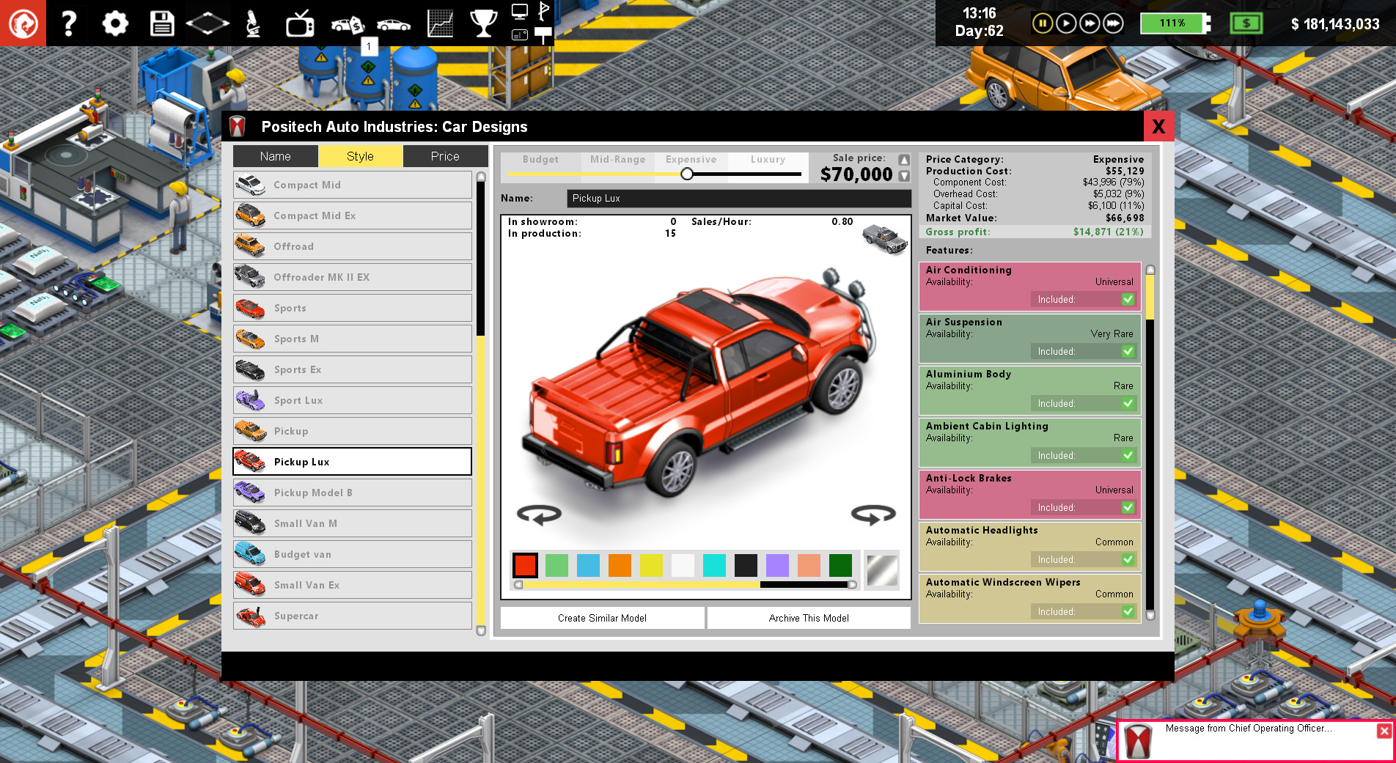Image resolution: width=1396 pixels, height=763 pixels.
Task: Open the finances dollar panel
Action: [1246, 23]
